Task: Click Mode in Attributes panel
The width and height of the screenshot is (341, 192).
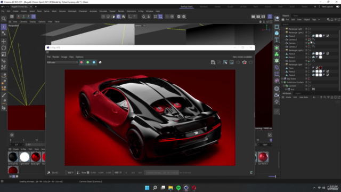Action: [x=288, y=97]
